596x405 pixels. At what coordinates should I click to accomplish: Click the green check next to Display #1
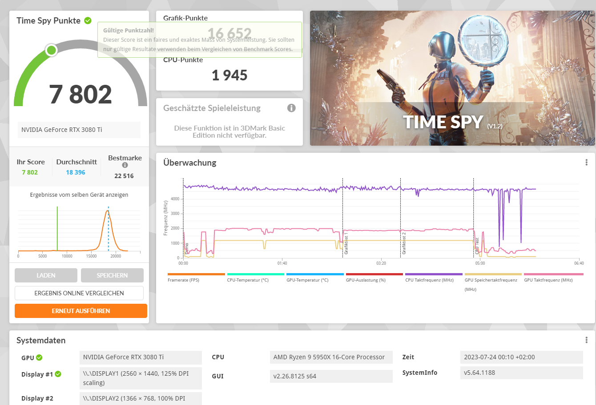[58, 374]
